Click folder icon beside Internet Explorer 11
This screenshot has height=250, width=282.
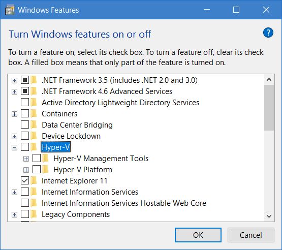point(34,180)
